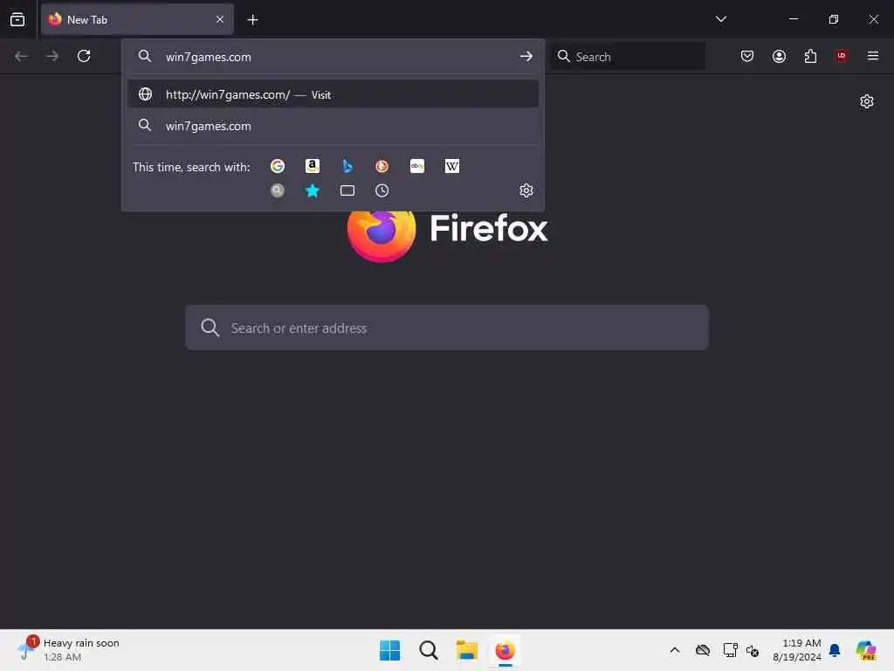Search this time with Bing

pos(347,166)
